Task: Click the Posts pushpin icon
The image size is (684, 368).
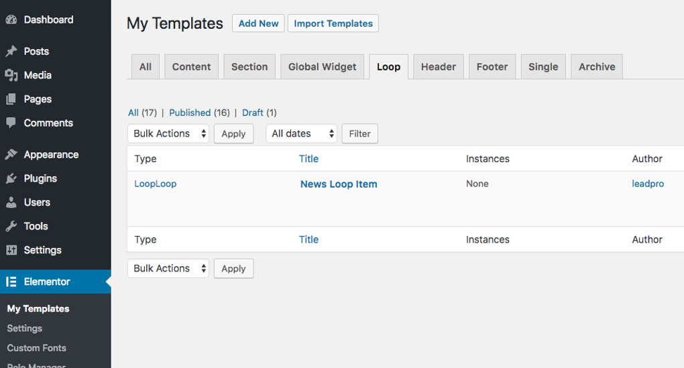Action: [11, 52]
